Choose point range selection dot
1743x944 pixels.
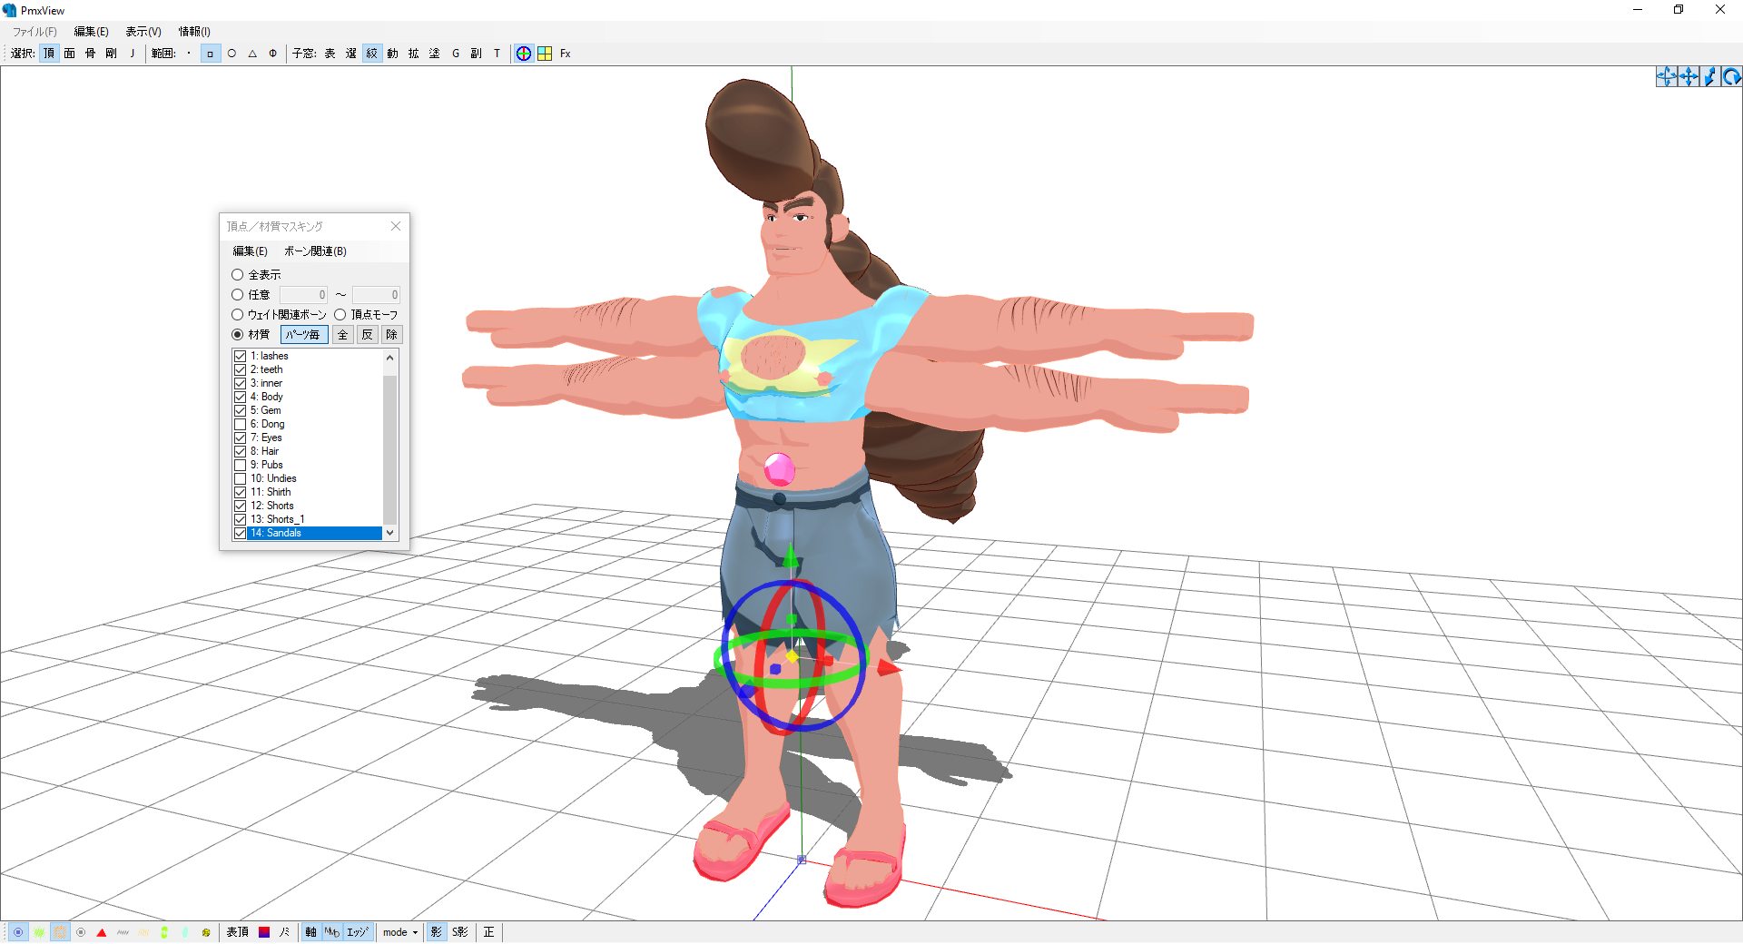click(x=189, y=54)
